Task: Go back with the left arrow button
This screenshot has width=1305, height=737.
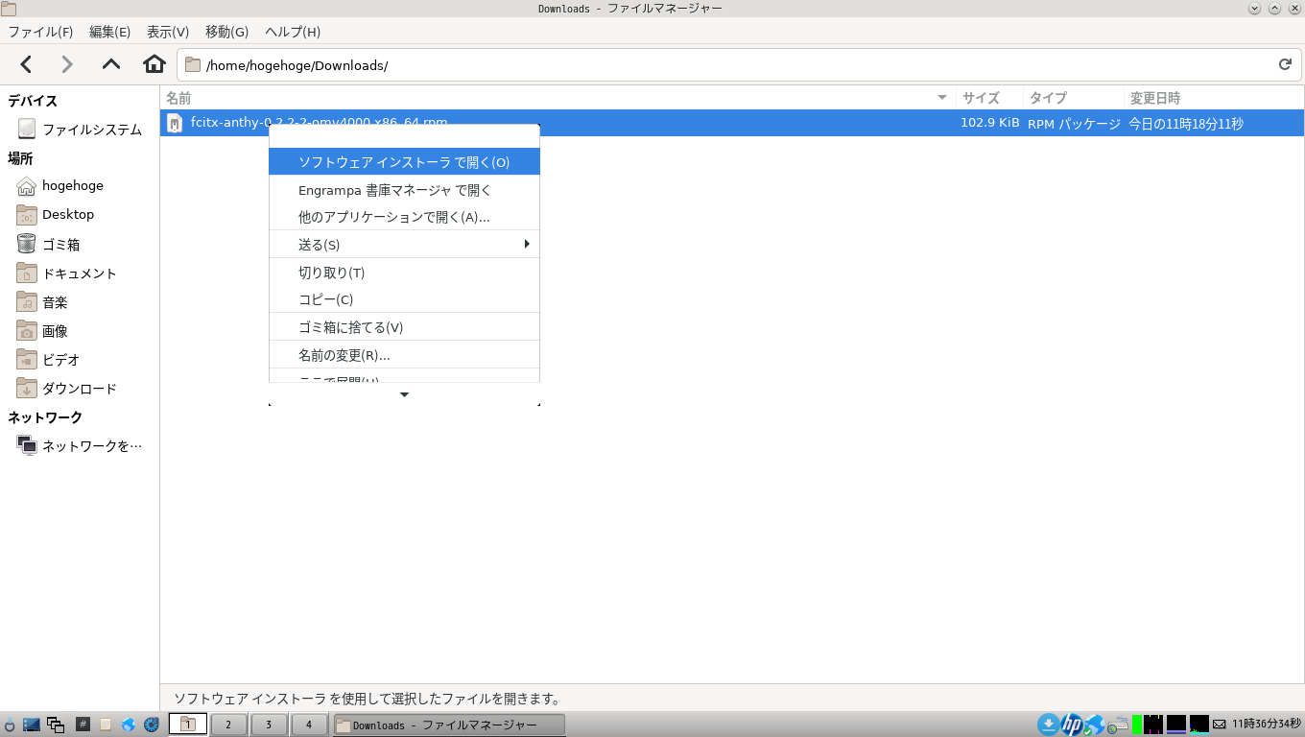Action: (26, 64)
